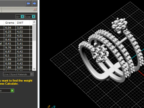
Task: Select the 3,89 DWT cell
Action: pyautogui.click(x=23, y=28)
